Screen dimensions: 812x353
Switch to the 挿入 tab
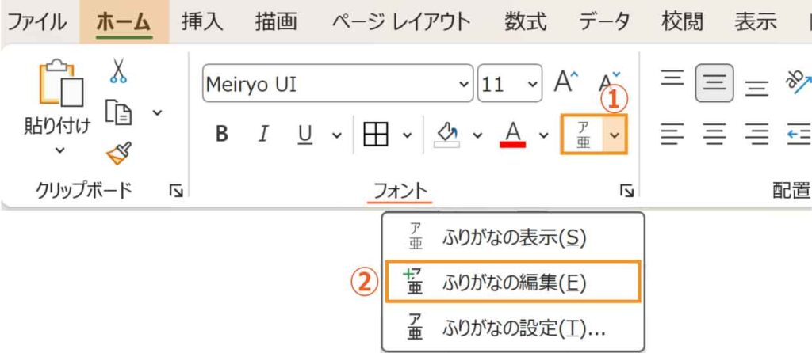tap(202, 21)
